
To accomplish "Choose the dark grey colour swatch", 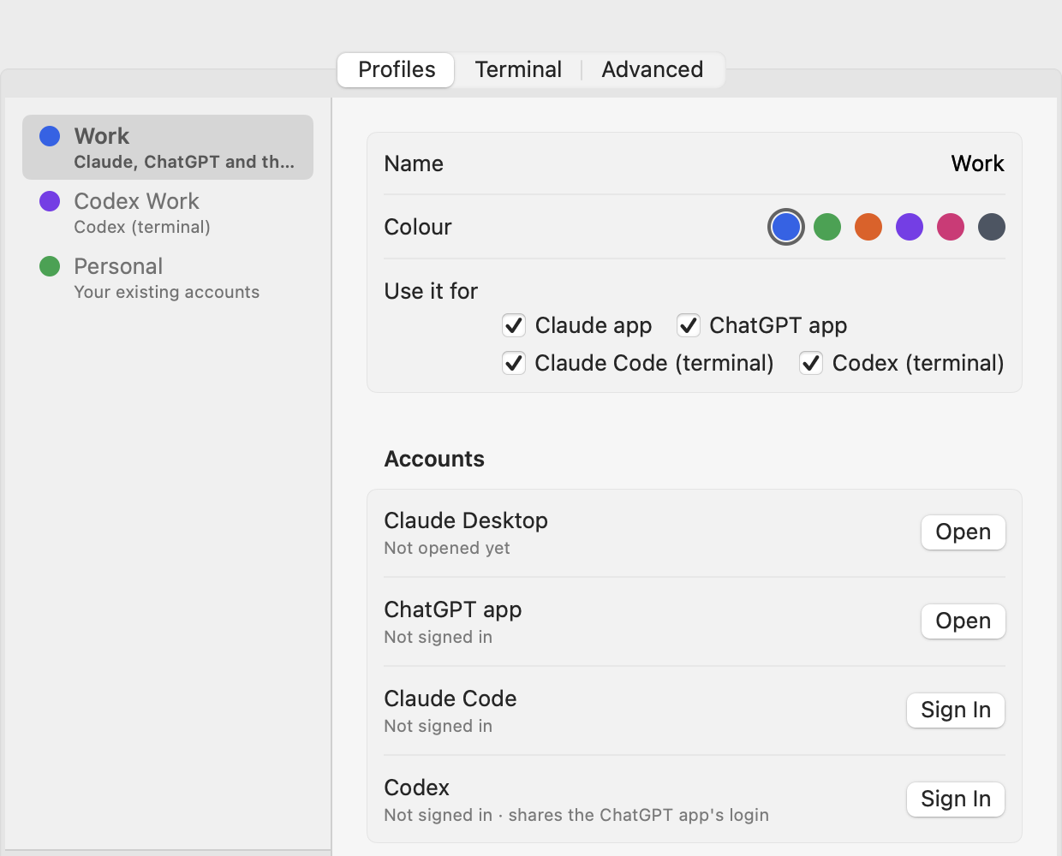I will tap(992, 227).
